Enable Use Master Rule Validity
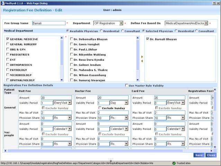 (126, 85)
